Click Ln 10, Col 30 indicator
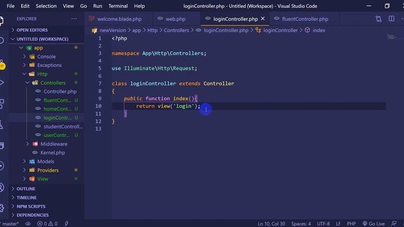This screenshot has width=404, height=227. [271, 224]
